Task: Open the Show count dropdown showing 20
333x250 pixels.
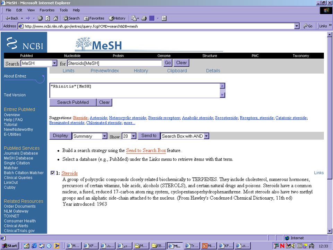Action: tap(134, 136)
